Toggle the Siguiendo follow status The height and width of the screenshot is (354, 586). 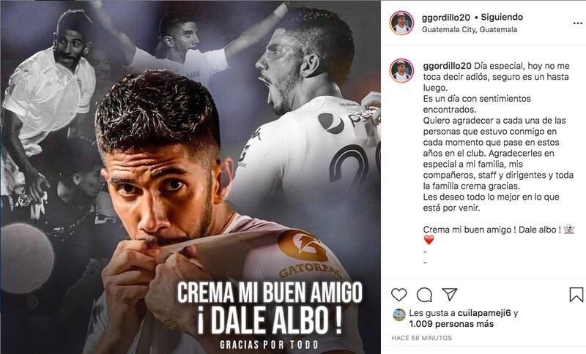(502, 17)
